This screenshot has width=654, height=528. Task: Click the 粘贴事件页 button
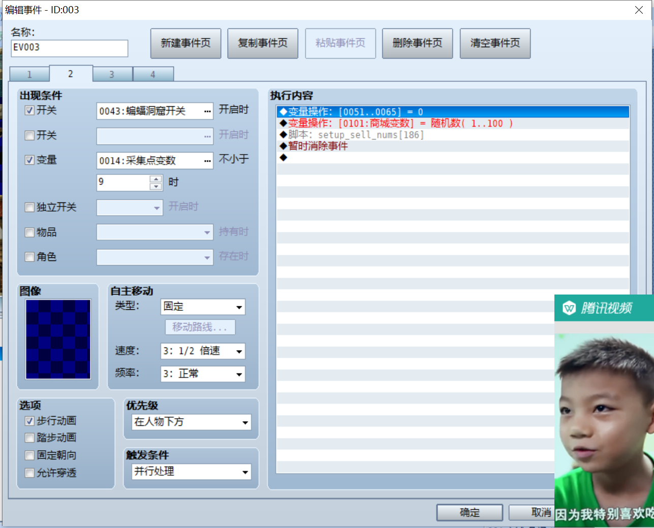point(340,43)
